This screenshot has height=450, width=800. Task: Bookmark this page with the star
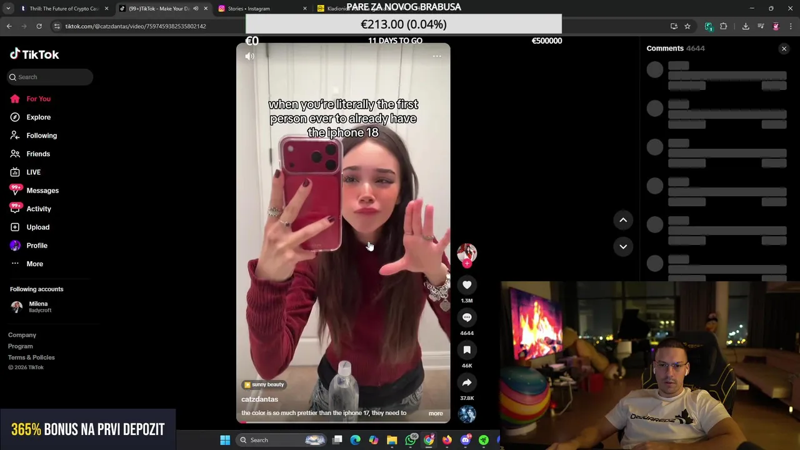tap(687, 26)
